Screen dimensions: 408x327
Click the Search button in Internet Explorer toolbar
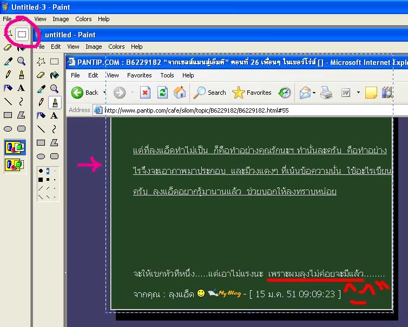(x=209, y=93)
